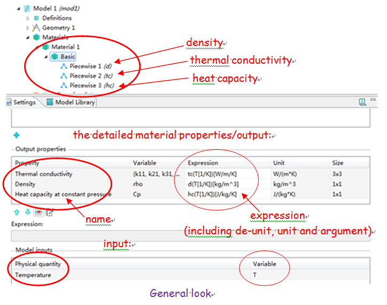This screenshot has width=387, height=305.
Task: Select the Basic property group node
Action: [x=67, y=57]
